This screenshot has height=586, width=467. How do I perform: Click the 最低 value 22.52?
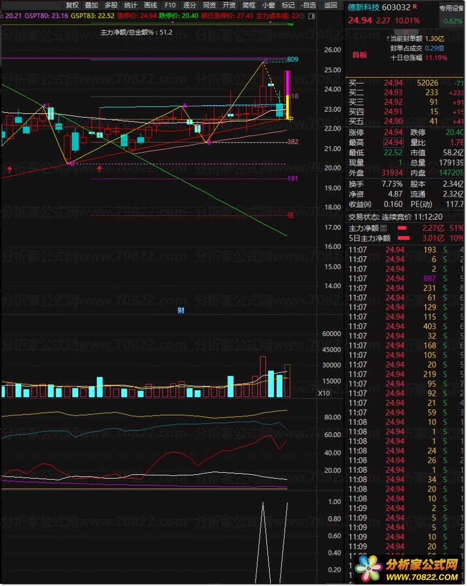point(394,153)
